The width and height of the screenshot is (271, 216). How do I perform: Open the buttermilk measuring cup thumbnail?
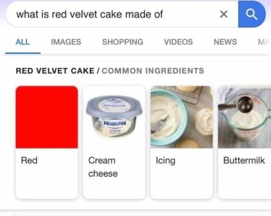coord(245,117)
